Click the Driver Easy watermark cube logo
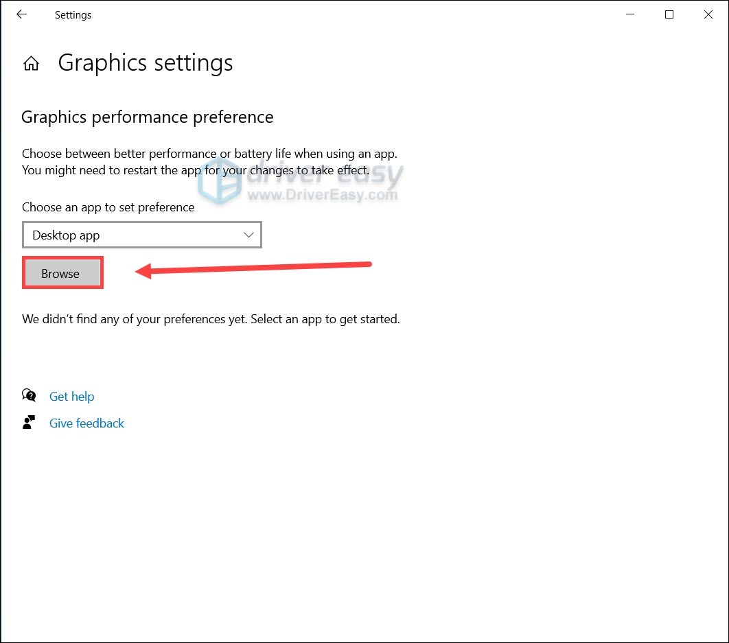 218,180
